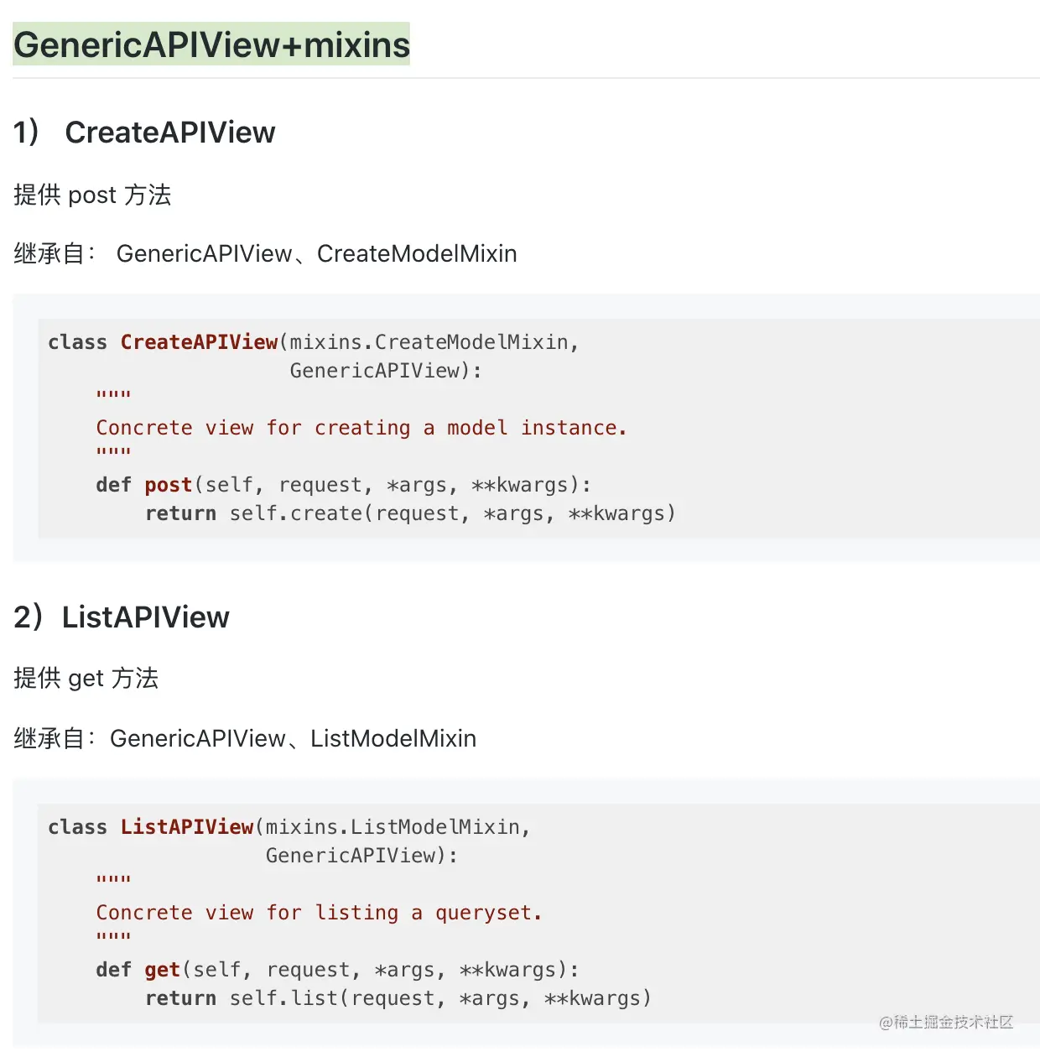
Task: Click the GenericAPIView+mixins highlighted heading
Action: coord(211,44)
